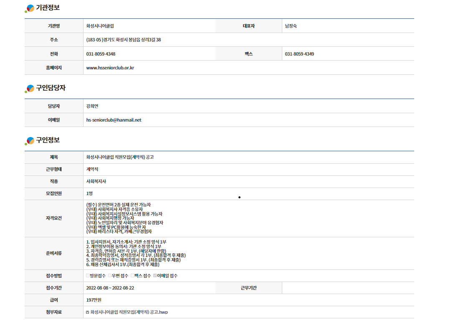Select the salary value 197만원
Image resolution: width=471 pixels, height=320 pixels.
(x=94, y=300)
